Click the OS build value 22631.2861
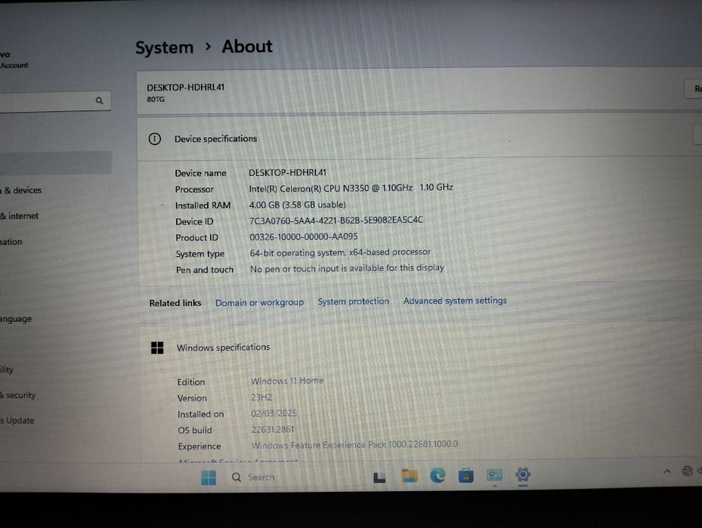Image resolution: width=702 pixels, height=528 pixels. pos(273,430)
